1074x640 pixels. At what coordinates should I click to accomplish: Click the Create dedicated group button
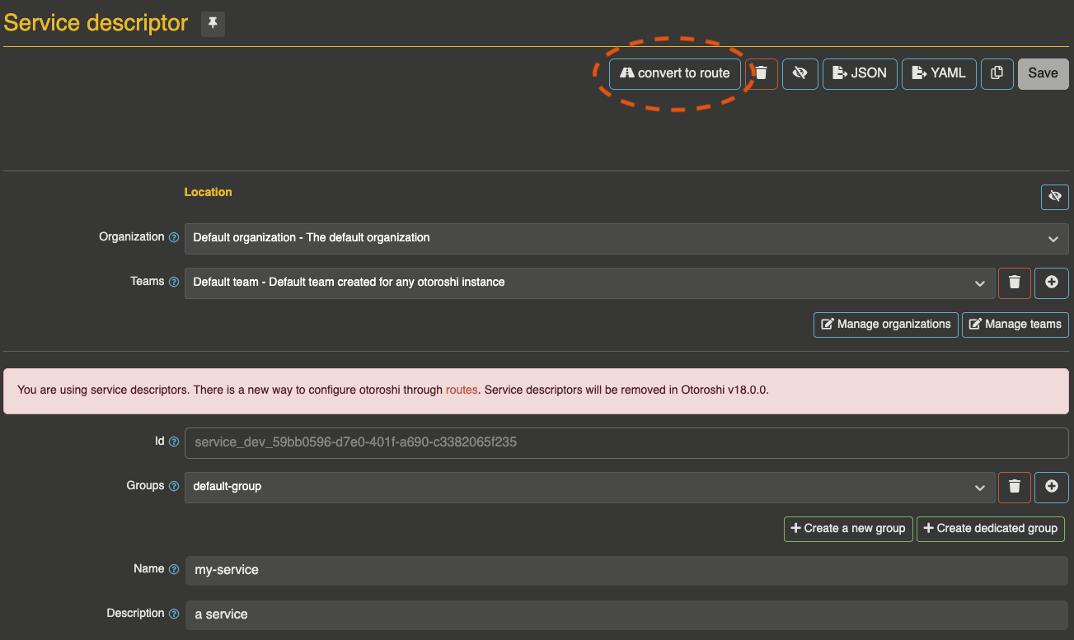990,529
